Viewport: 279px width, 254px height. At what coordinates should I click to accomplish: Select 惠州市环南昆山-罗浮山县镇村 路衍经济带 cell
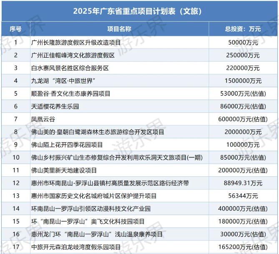click(119, 183)
